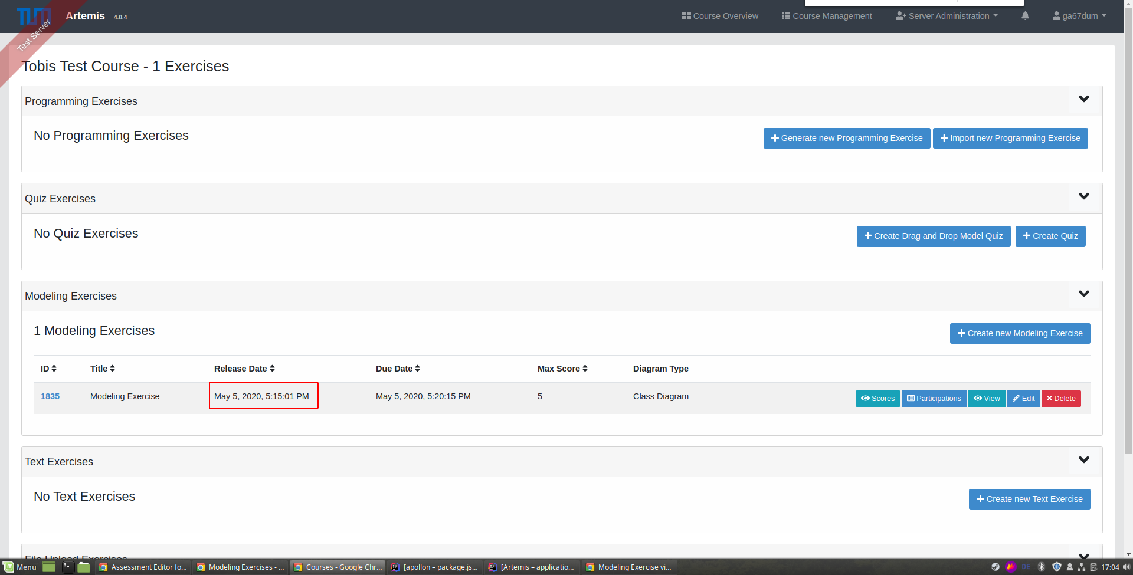Collapse the Programming Exercises section
The image size is (1133, 575).
(1084, 98)
